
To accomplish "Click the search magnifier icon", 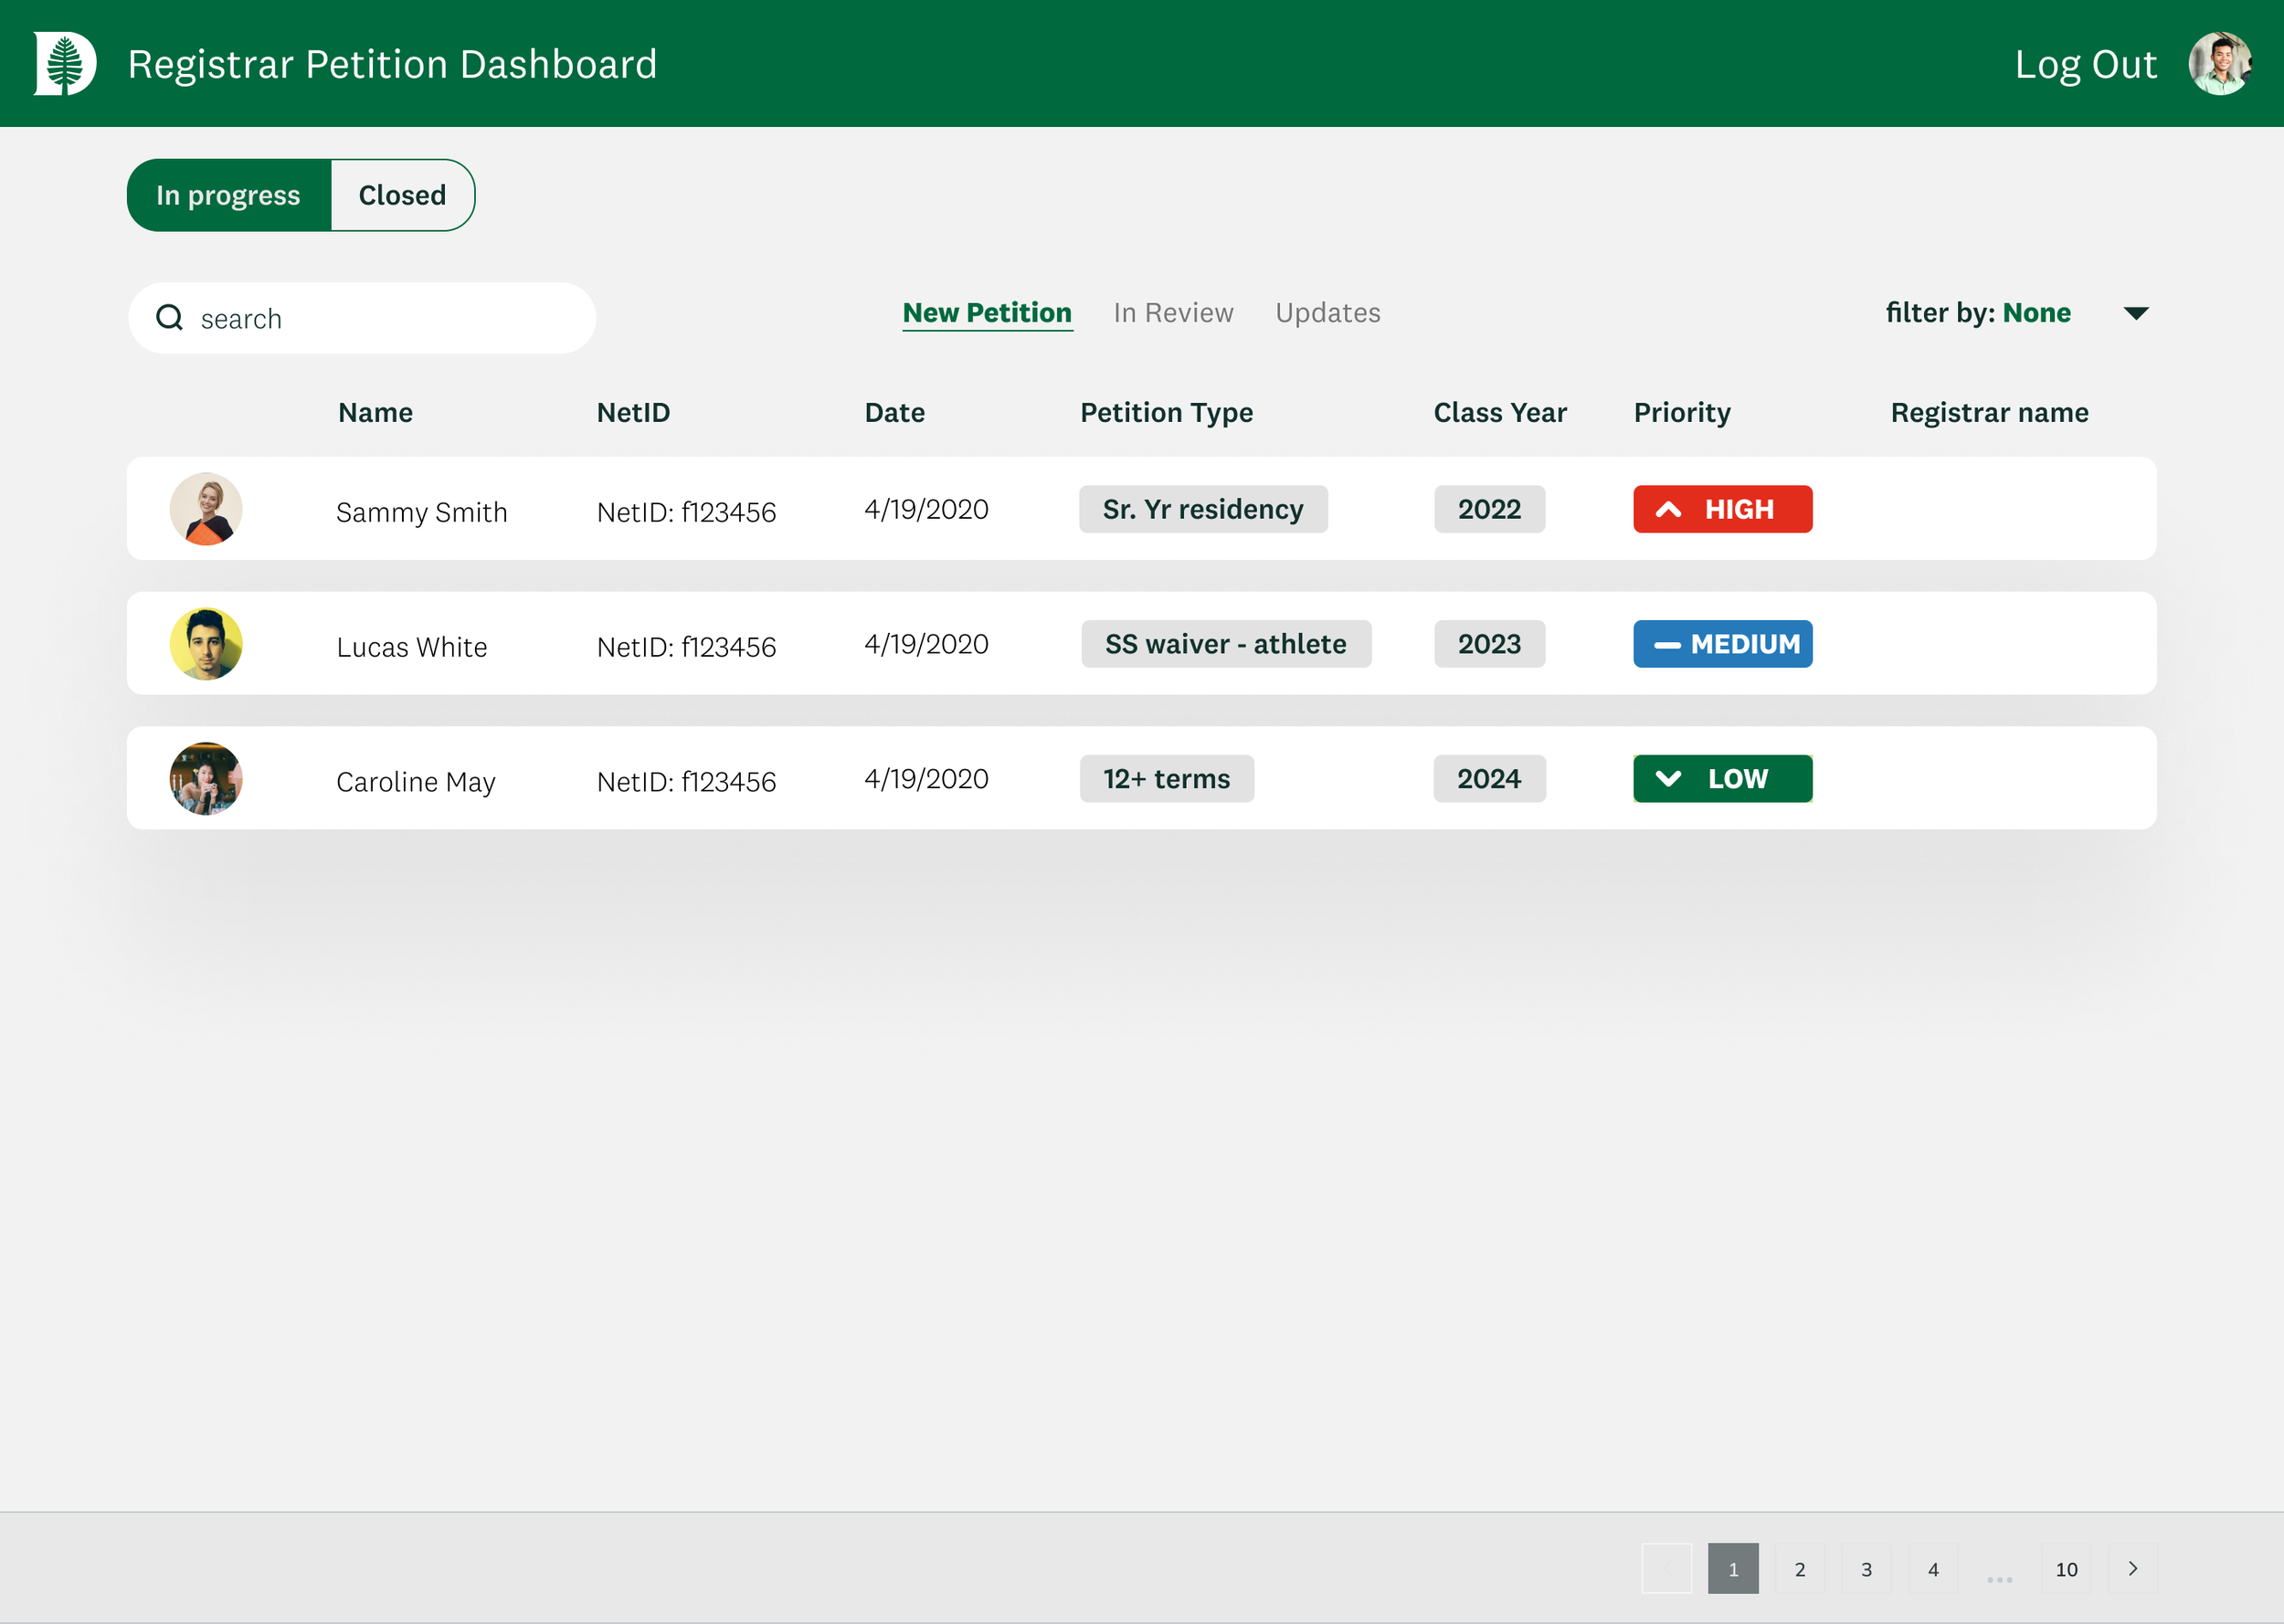I will pyautogui.click(x=170, y=318).
